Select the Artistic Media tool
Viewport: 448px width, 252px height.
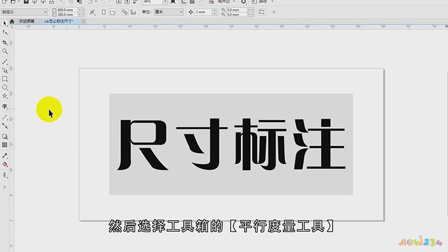4,71
